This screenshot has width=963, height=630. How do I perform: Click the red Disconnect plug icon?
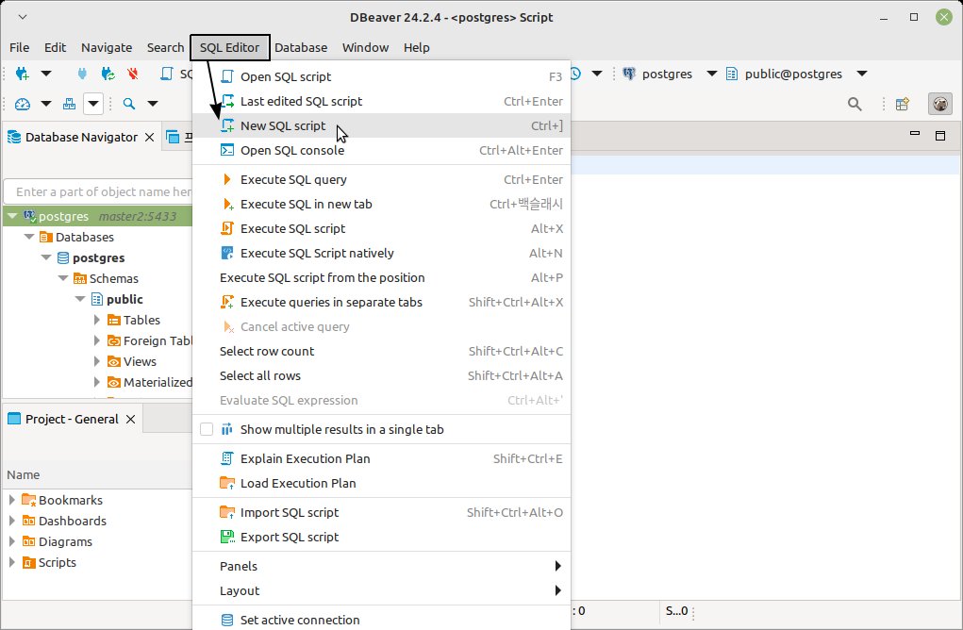[132, 74]
